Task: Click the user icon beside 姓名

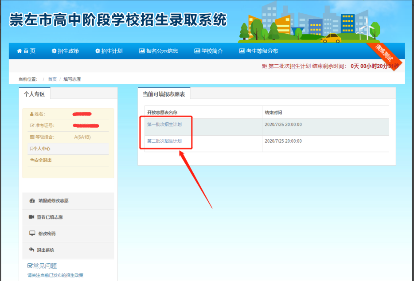Action: 32,114
